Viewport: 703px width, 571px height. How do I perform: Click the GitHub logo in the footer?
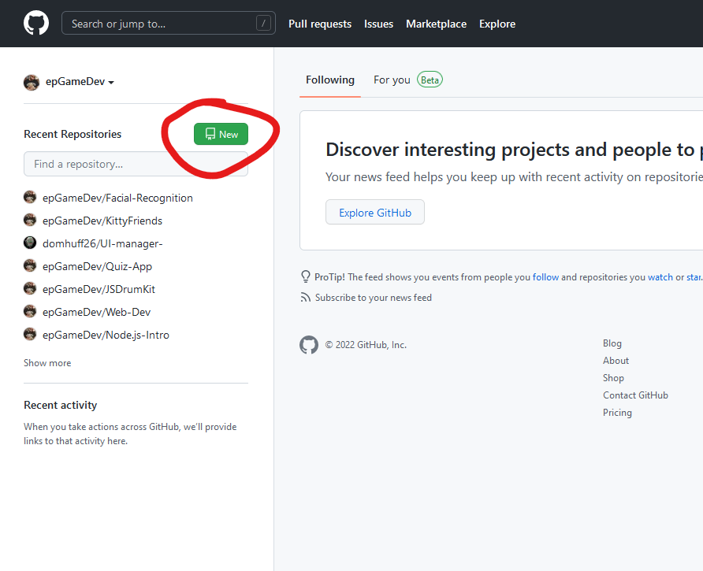coord(309,344)
